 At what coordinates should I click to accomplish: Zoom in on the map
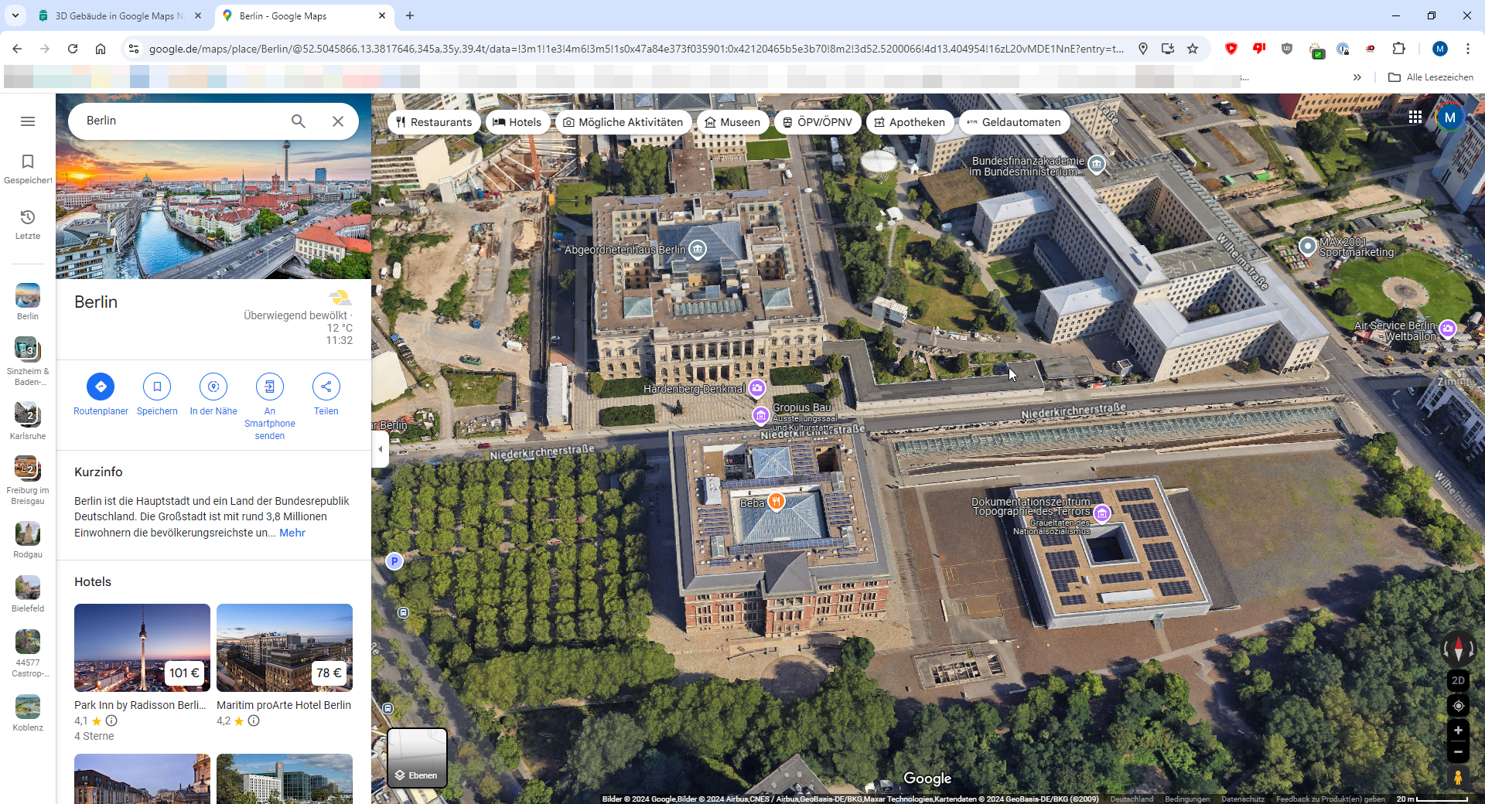[x=1458, y=731]
